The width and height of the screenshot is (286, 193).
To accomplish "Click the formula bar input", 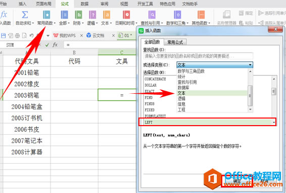I will (x=100, y=45).
